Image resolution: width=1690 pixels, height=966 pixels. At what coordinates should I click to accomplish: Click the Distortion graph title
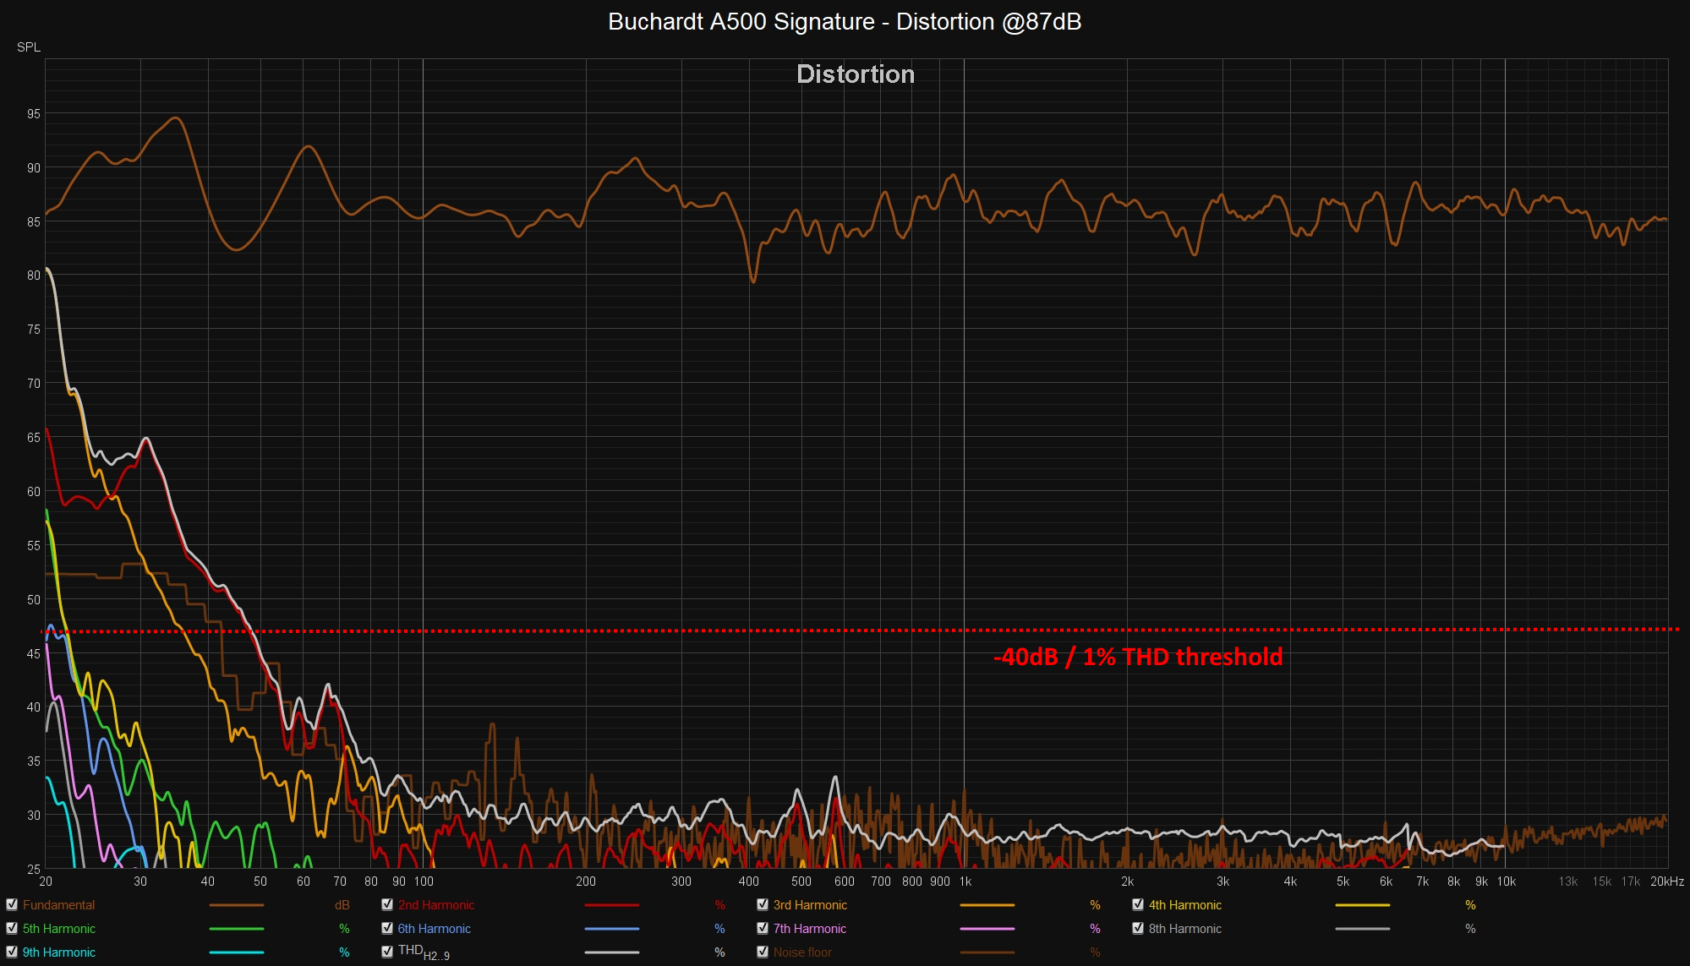(x=856, y=74)
